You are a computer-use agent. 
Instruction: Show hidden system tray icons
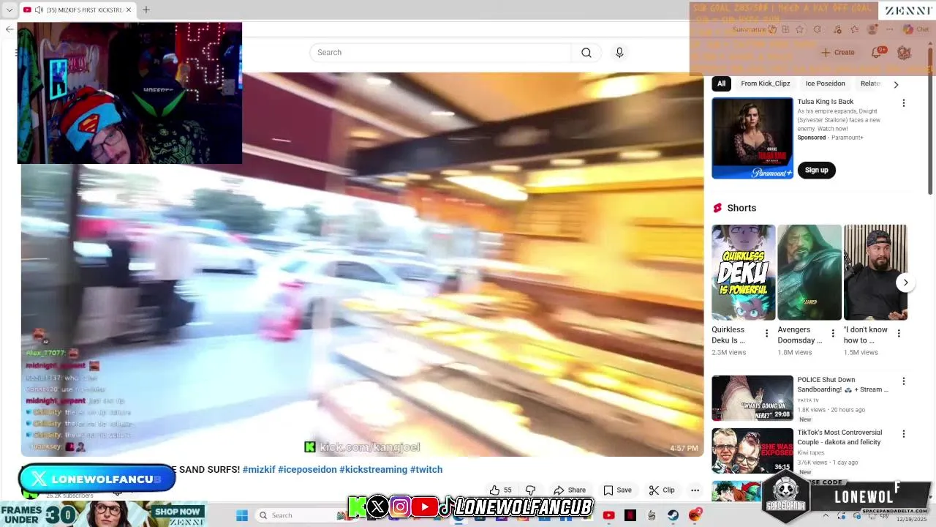[x=826, y=515]
